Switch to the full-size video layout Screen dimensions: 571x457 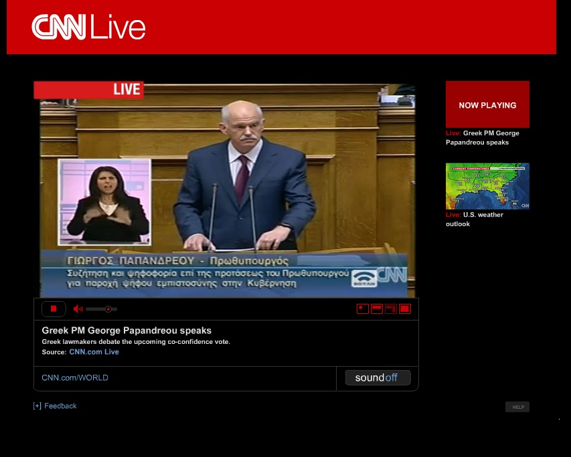[404, 308]
